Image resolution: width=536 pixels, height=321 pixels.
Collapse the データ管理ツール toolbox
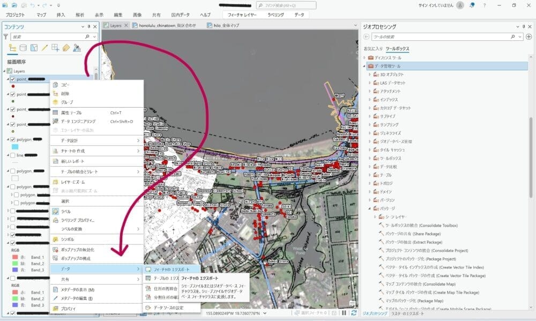click(364, 66)
